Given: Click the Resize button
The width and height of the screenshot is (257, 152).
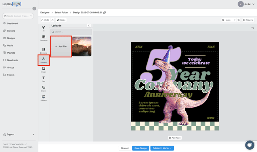Looking at the screenshot, I should pyautogui.click(x=61, y=20).
